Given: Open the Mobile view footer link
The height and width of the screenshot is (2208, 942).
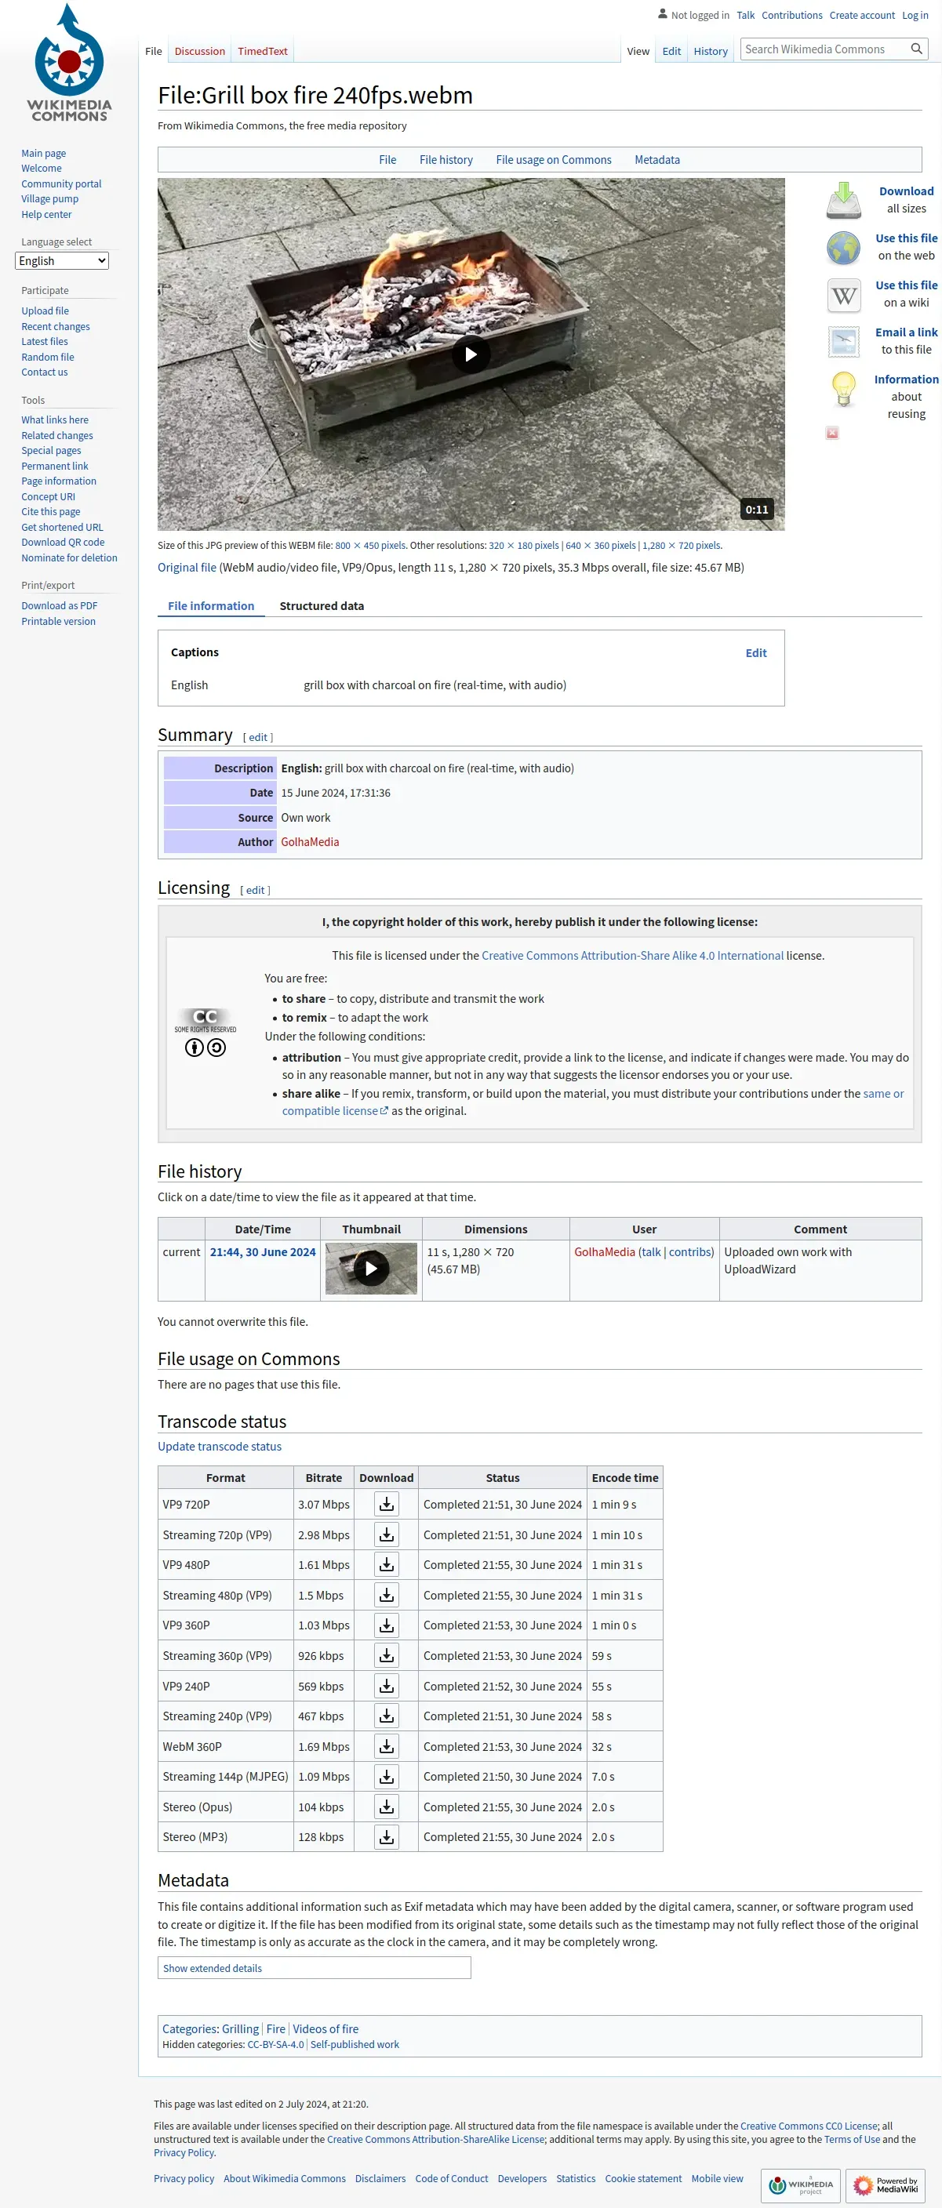Looking at the screenshot, I should (x=718, y=2179).
